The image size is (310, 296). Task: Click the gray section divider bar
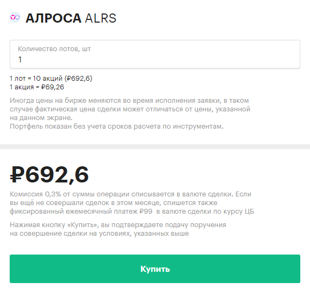point(155,146)
